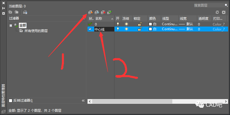Open the Layer States Manager icon
Viewport: 230px width, 115px height.
[x=25, y=12]
